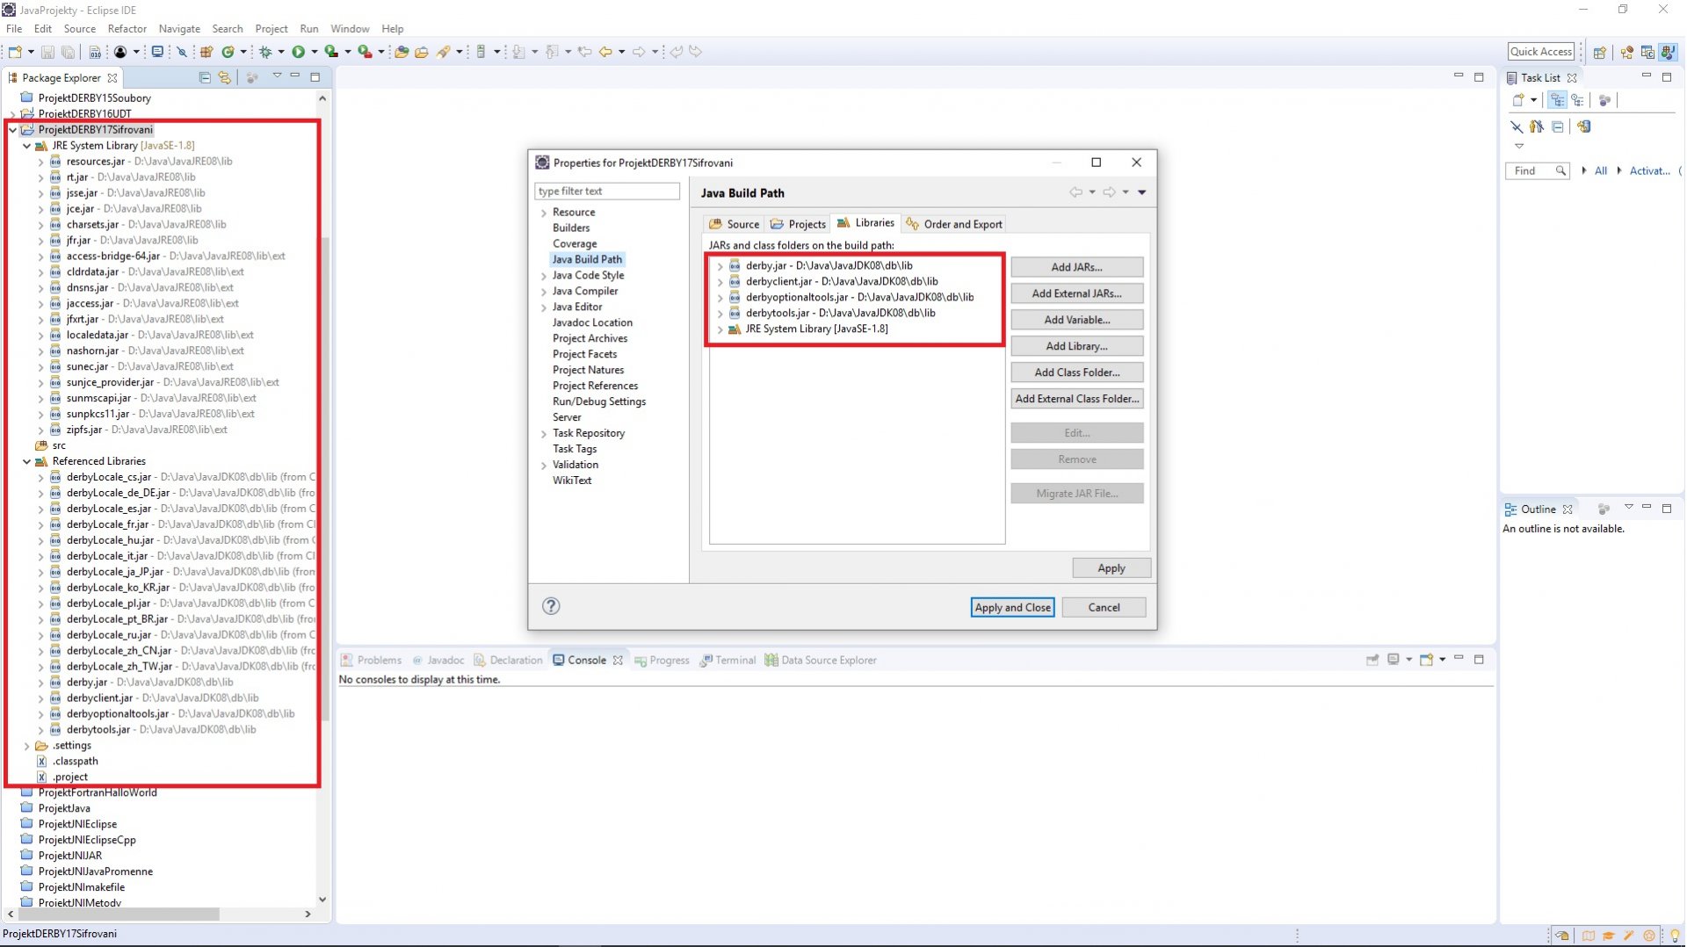Screen dimensions: 1687x947
Task: Click the New Java Package toolbar icon
Action: click(206, 52)
